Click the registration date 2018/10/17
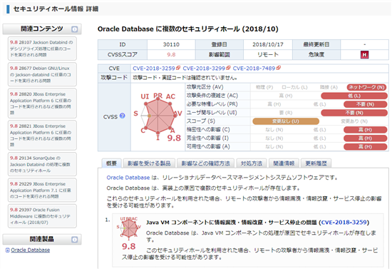The height and width of the screenshot is (269, 392). click(268, 44)
